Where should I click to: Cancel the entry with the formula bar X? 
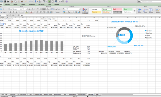[x=10, y=15]
